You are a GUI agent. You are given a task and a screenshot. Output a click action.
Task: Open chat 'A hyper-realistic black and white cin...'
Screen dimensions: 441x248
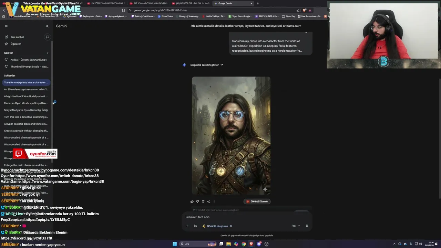(x=26, y=124)
